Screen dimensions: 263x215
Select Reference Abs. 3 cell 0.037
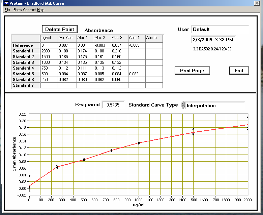click(x=120, y=45)
